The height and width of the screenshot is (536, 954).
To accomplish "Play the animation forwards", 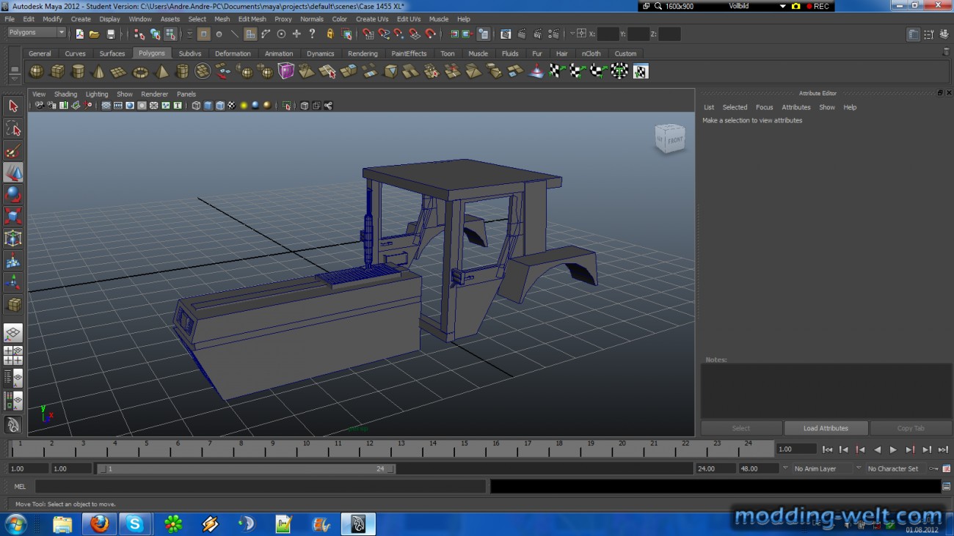I will pos(893,449).
